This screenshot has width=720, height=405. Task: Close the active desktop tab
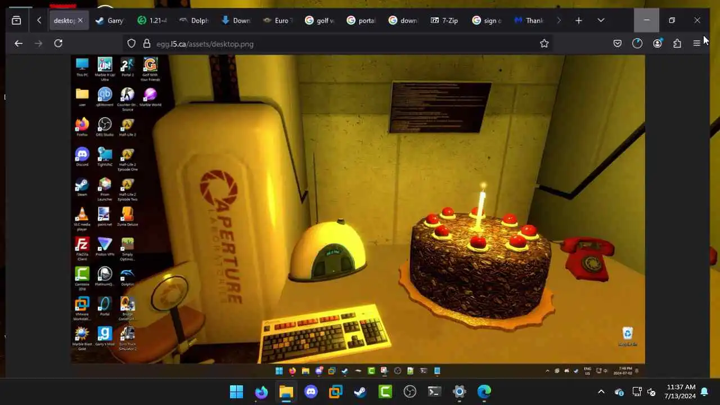click(x=80, y=20)
